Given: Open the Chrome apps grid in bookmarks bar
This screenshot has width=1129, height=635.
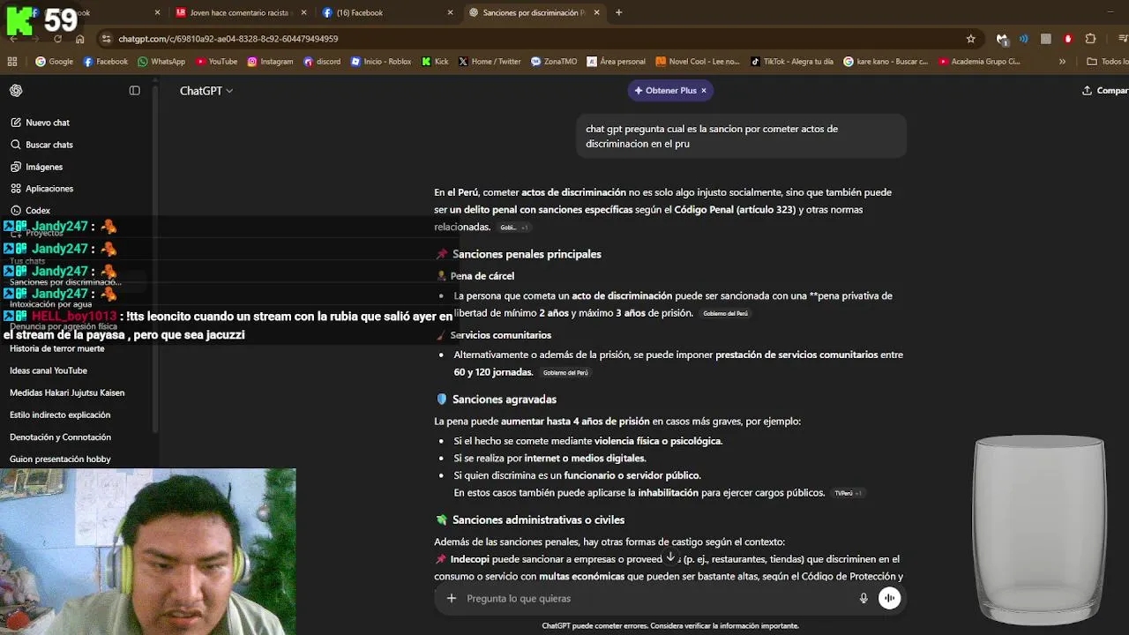Looking at the screenshot, I should coord(12,62).
